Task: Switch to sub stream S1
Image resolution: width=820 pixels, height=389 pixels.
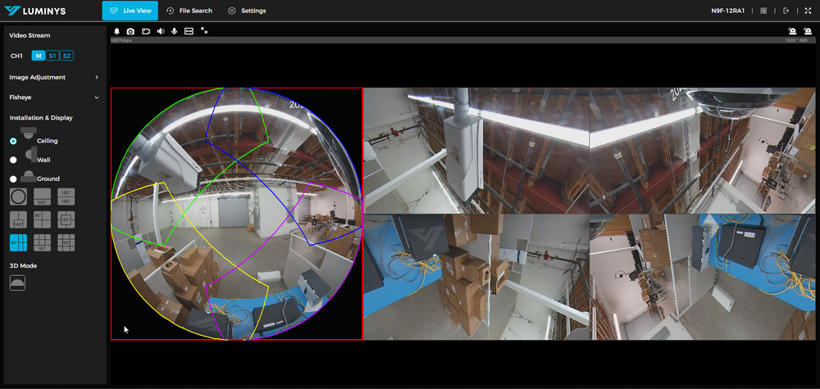Action: (x=52, y=56)
